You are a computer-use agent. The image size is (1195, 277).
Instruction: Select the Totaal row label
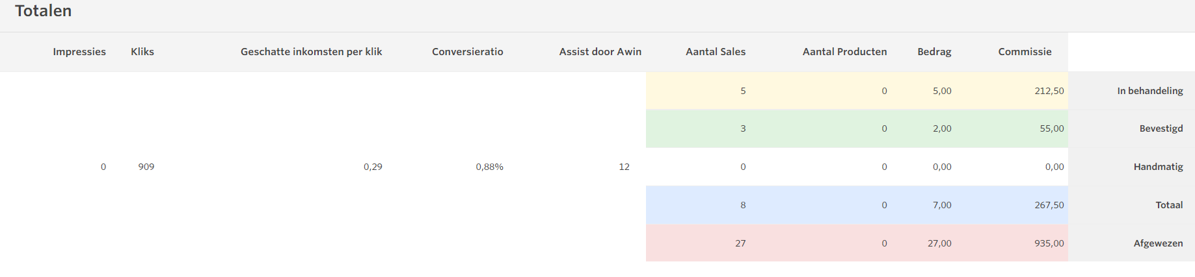(1169, 205)
